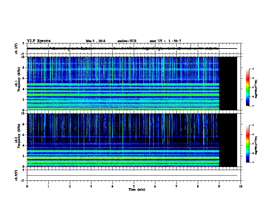Click time axis tick label "8"
The width and height of the screenshot is (271, 209).
coord(198,186)
